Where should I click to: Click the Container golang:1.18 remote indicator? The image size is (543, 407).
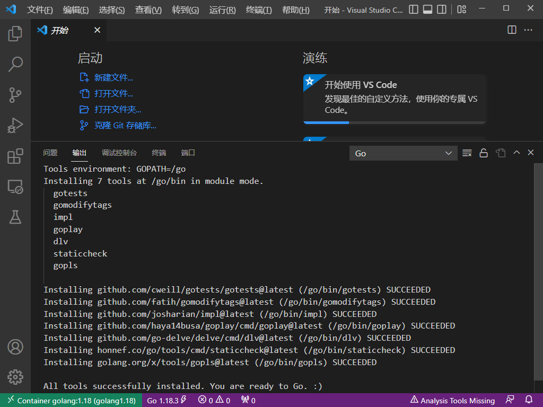click(x=71, y=401)
